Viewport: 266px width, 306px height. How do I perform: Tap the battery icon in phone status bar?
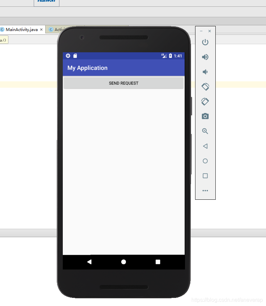click(170, 56)
